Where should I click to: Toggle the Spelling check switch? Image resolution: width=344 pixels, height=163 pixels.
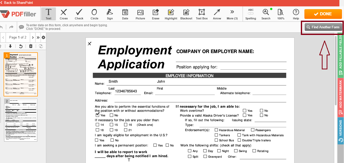point(251,13)
